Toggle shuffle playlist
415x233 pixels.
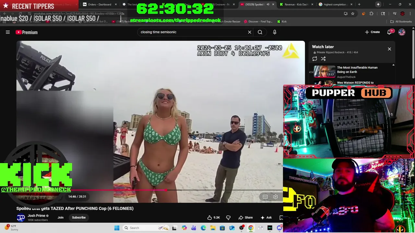coord(323,59)
